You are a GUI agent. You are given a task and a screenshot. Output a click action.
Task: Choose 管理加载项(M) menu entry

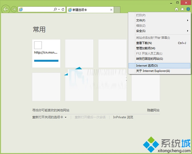(146, 48)
